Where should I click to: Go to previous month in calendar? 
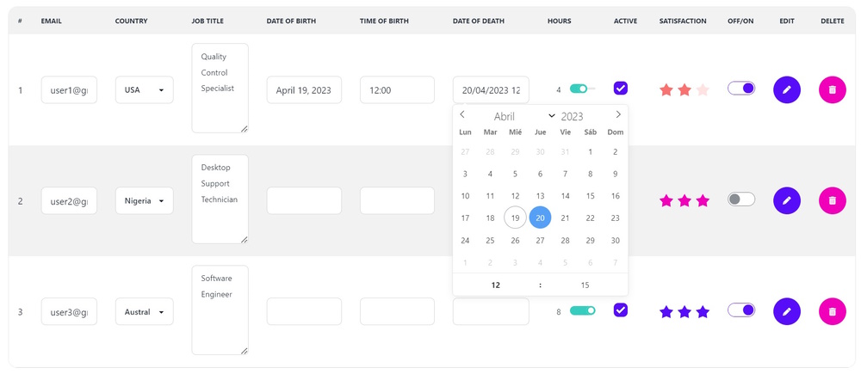(x=462, y=114)
